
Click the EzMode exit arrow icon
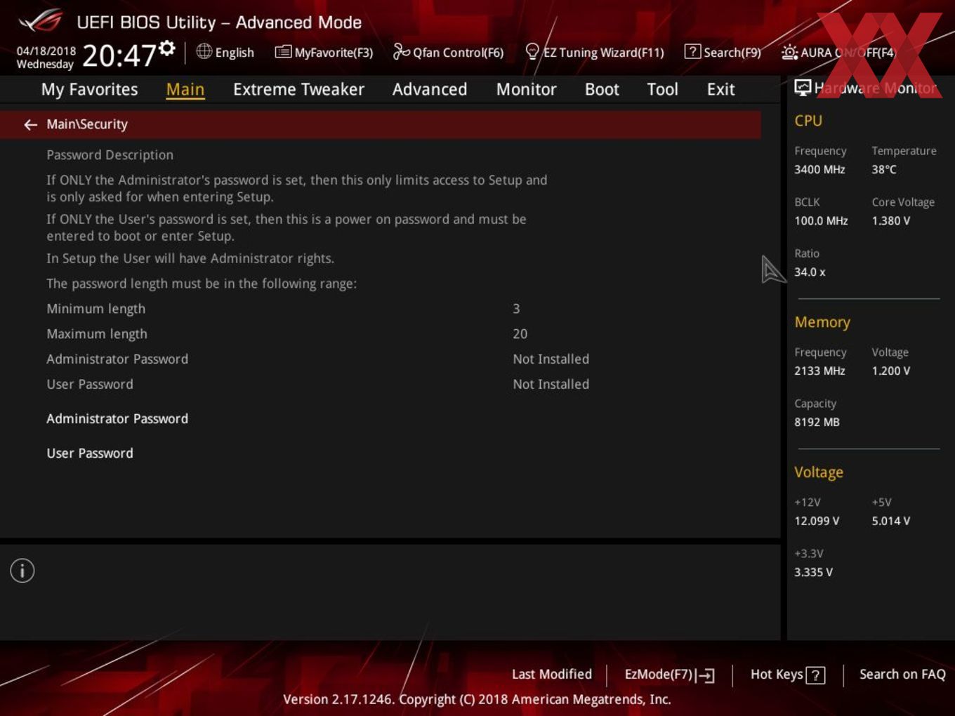click(x=706, y=675)
